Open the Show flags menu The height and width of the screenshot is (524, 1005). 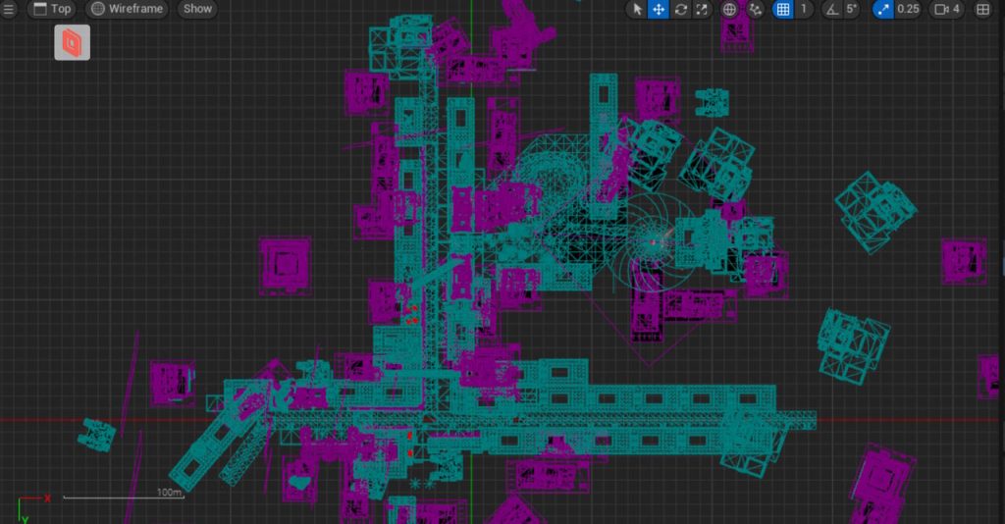tap(197, 9)
